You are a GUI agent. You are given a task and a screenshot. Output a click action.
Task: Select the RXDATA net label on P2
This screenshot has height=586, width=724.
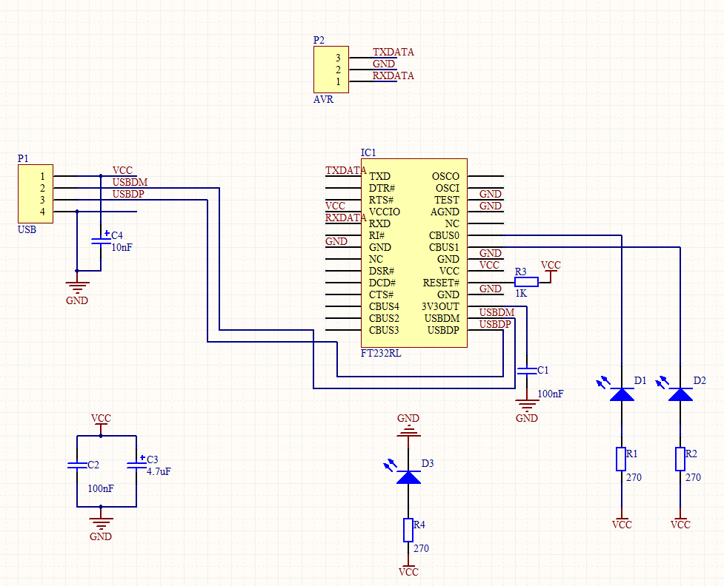coord(393,75)
